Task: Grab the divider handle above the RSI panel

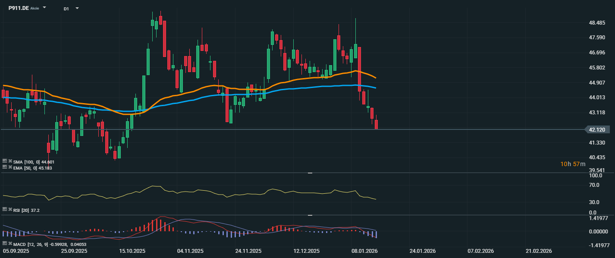Action: pos(310,173)
